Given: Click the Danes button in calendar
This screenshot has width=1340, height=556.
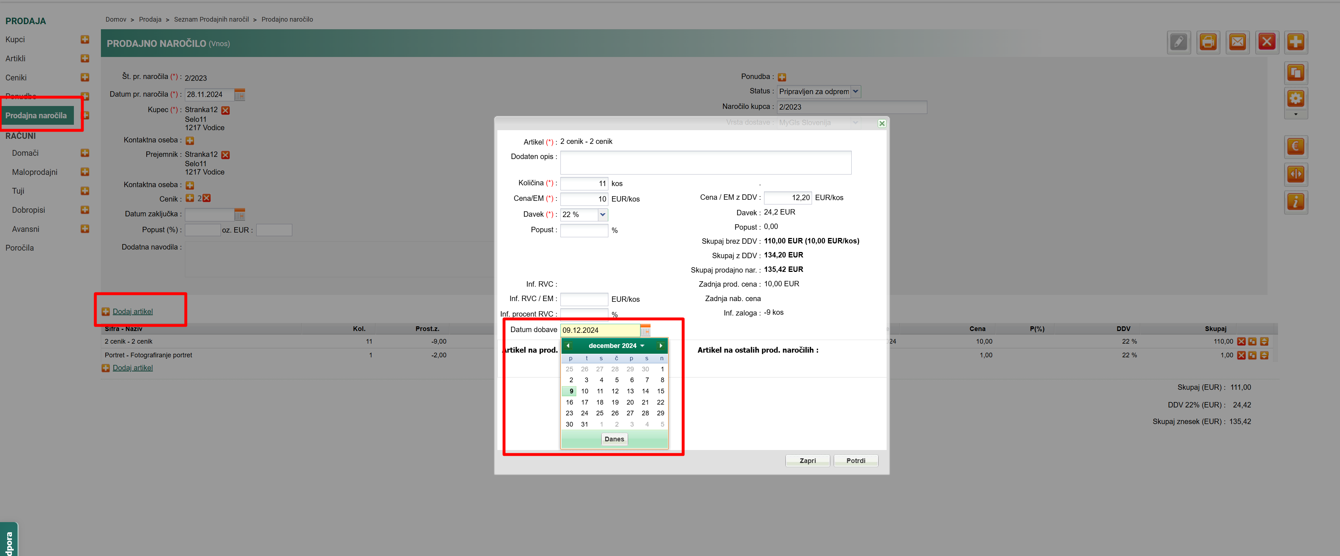Looking at the screenshot, I should point(614,439).
